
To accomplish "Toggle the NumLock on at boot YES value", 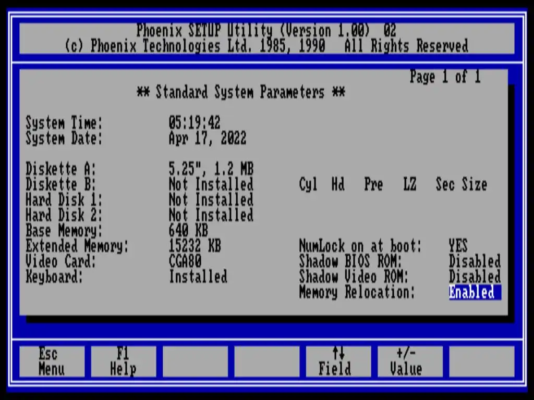I will (458, 246).
